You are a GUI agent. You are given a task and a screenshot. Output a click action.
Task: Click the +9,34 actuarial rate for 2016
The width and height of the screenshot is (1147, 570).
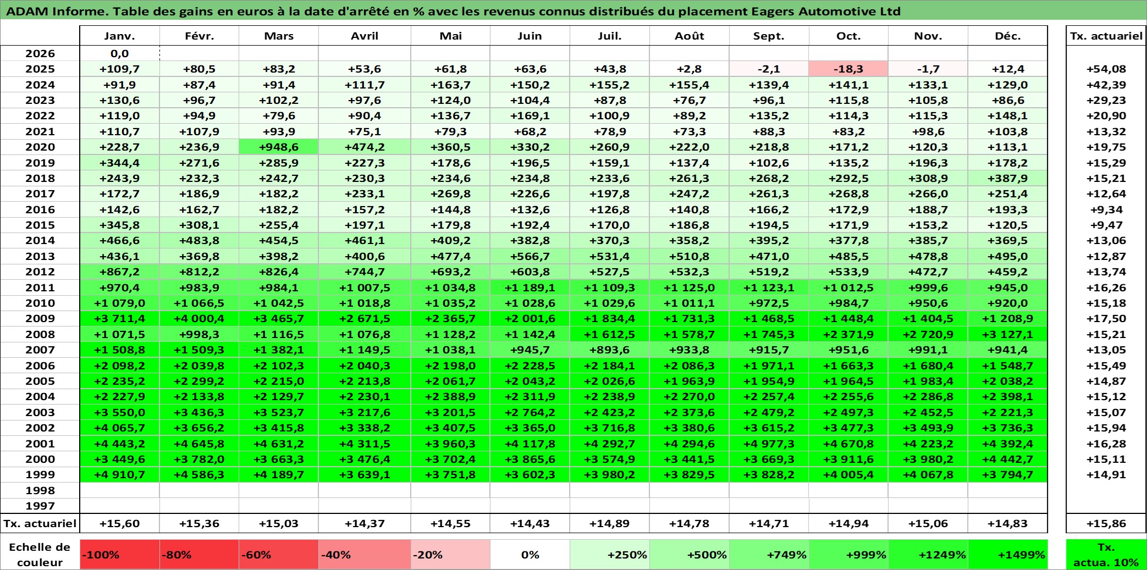[x=1106, y=209]
